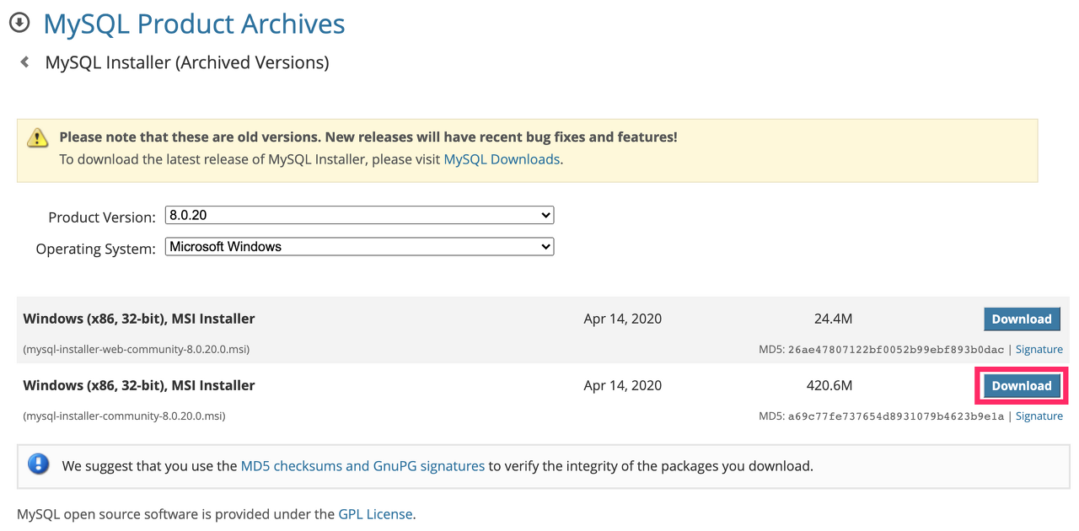Open the Product Version dropdown

(359, 216)
